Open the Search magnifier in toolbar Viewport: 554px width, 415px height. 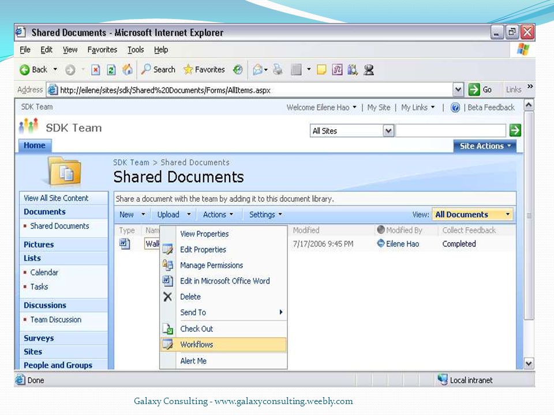[145, 69]
